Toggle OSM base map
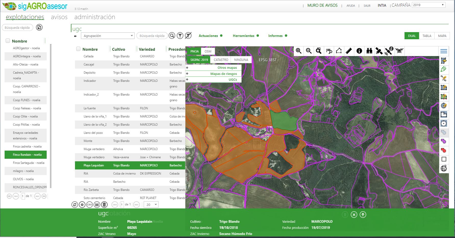455x238 pixels. 208,51
